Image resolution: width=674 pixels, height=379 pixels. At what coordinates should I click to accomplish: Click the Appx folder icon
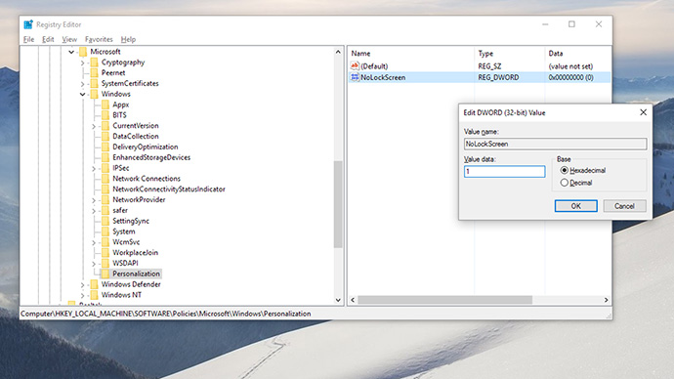click(105, 105)
